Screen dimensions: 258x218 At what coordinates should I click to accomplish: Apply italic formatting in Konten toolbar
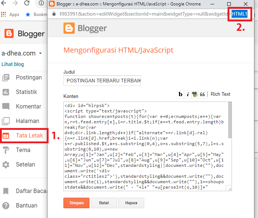coord(188,94)
